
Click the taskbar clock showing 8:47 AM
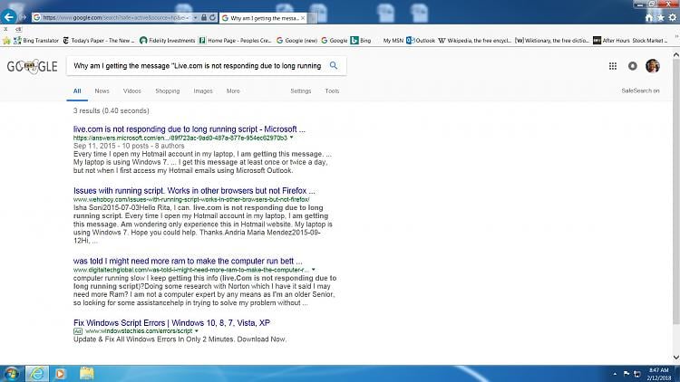(659, 374)
